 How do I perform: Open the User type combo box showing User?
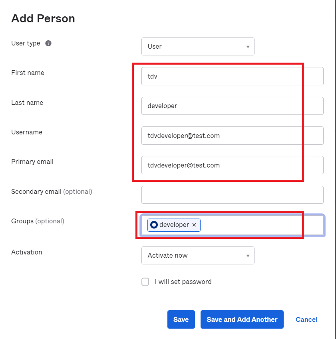pos(198,47)
